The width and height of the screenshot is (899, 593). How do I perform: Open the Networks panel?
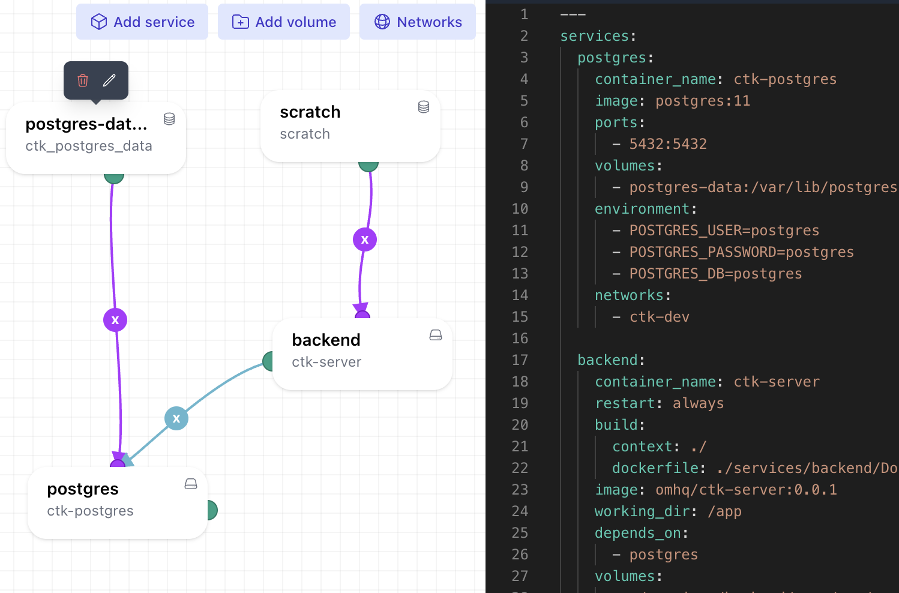417,21
